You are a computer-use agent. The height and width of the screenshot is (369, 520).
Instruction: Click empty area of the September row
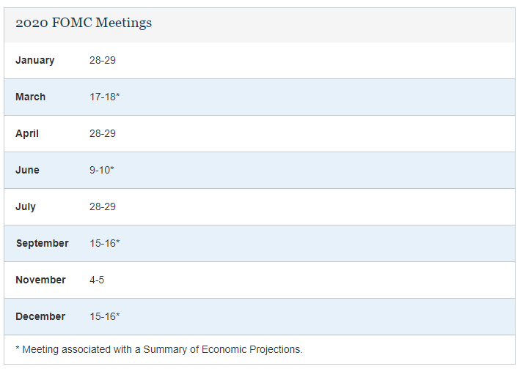click(x=315, y=243)
